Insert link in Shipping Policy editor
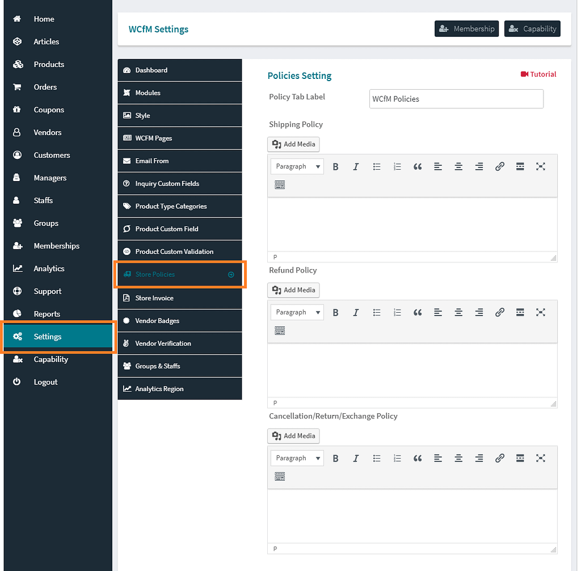The height and width of the screenshot is (571, 581). 499,166
